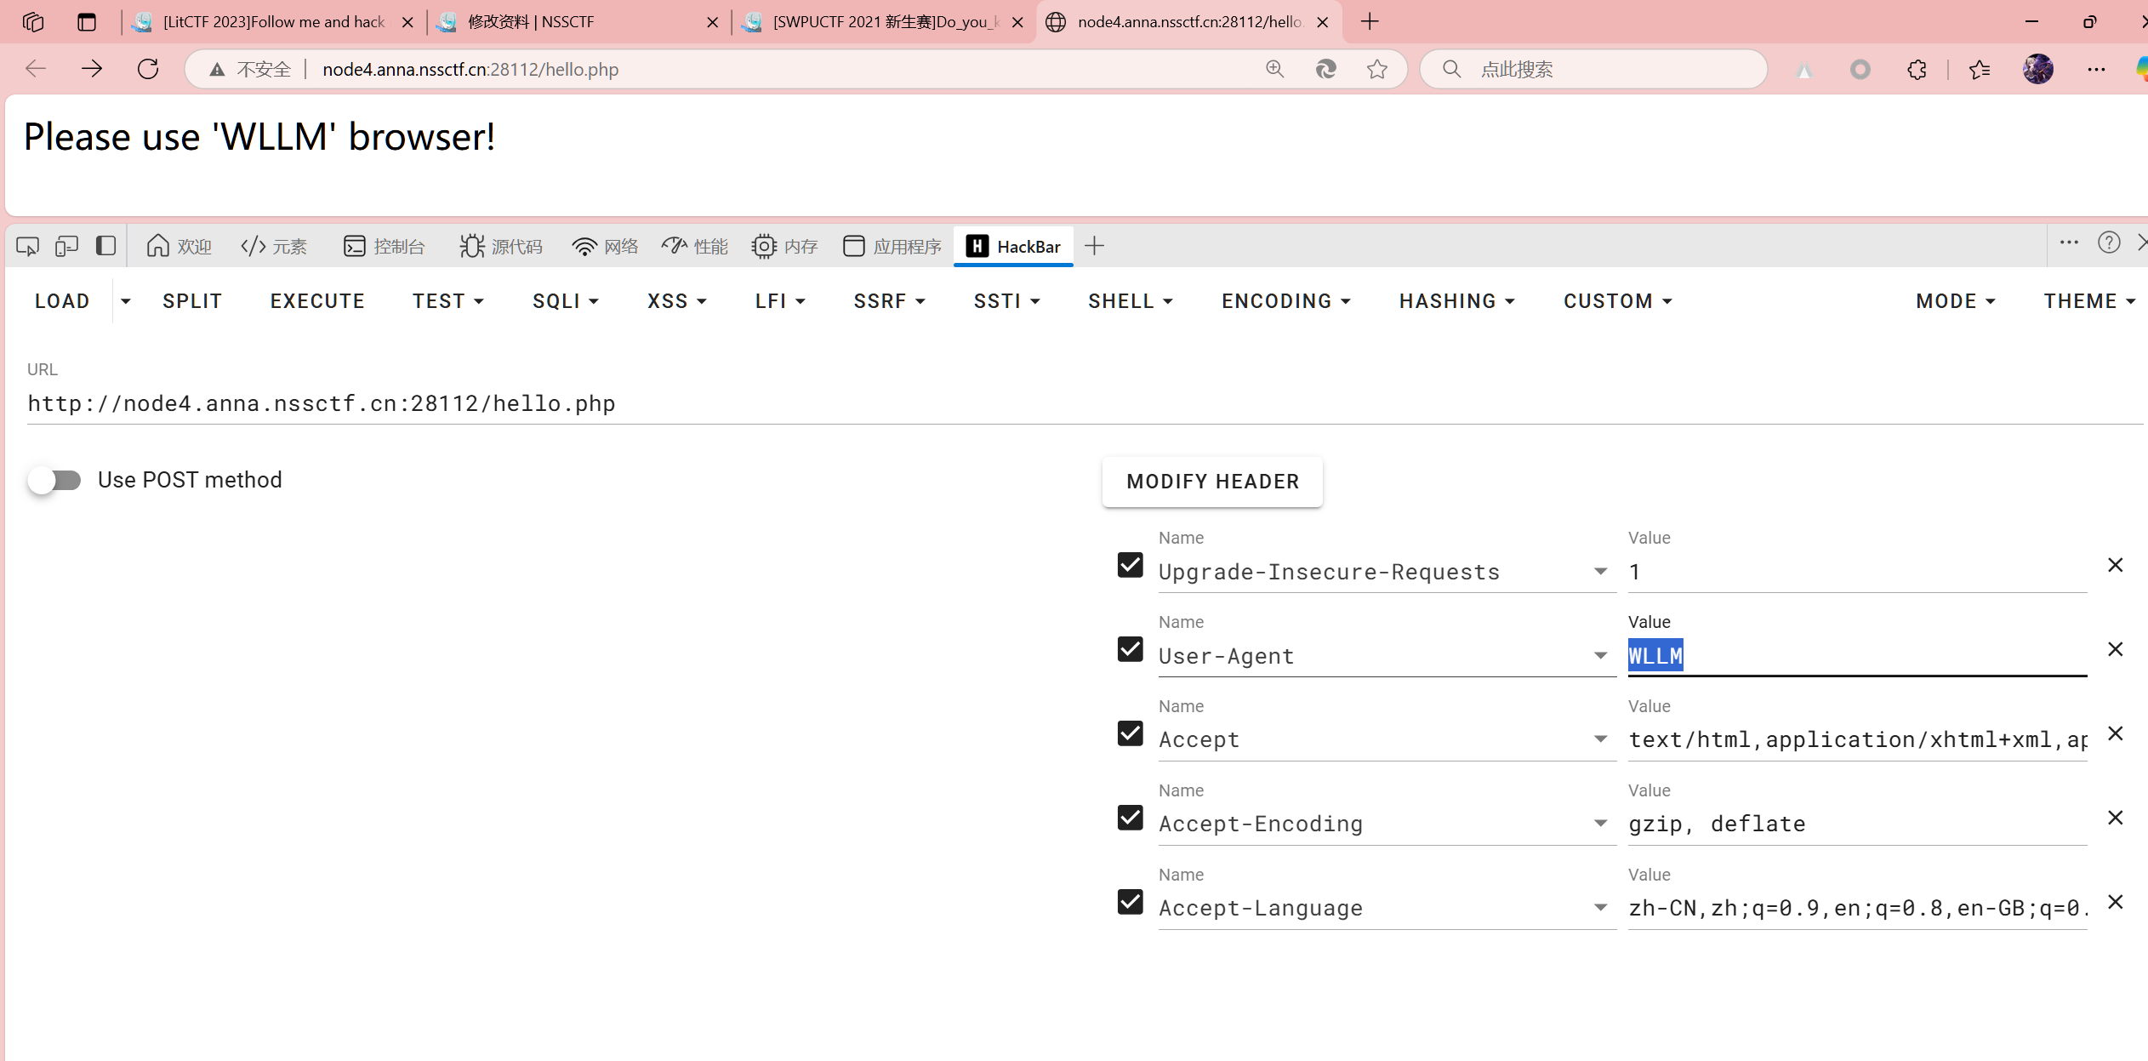Open browser extensions puzzle icon
Viewport: 2148px width, 1061px height.
[x=1917, y=69]
